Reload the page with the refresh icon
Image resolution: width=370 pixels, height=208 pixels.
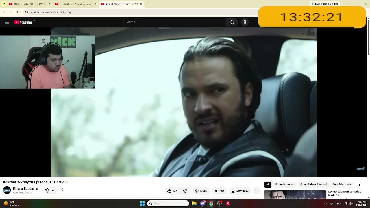[18, 12]
